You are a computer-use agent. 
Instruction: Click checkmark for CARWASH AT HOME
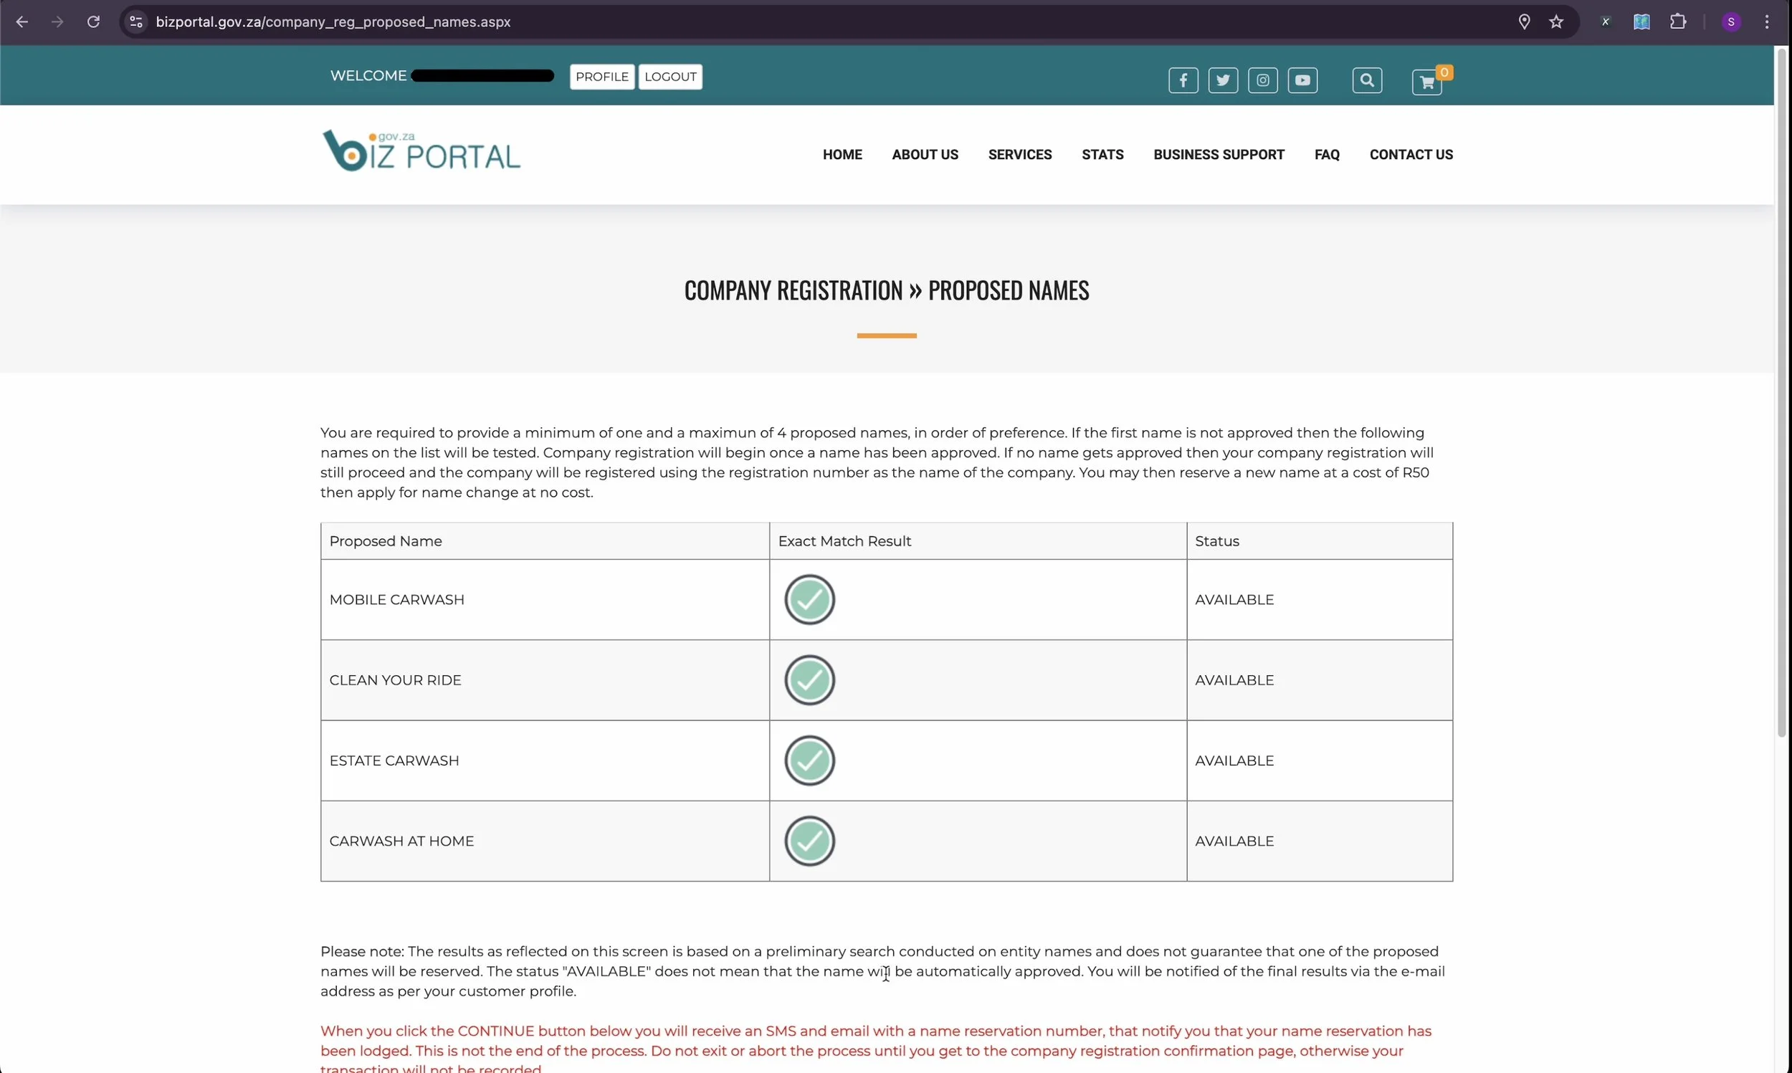[809, 841]
